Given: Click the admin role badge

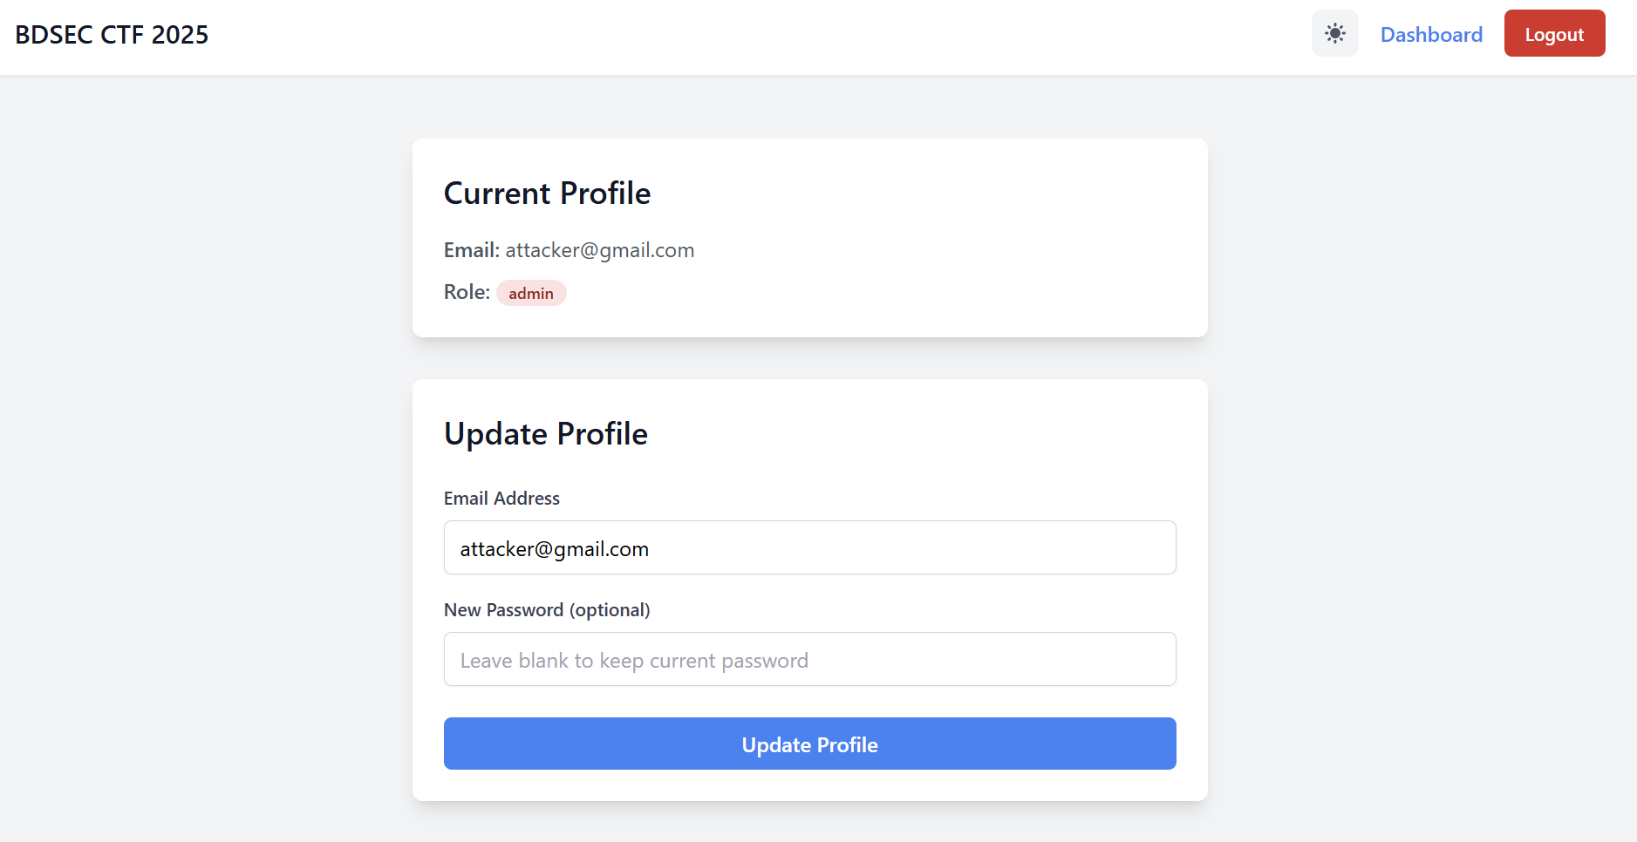Looking at the screenshot, I should [531, 293].
